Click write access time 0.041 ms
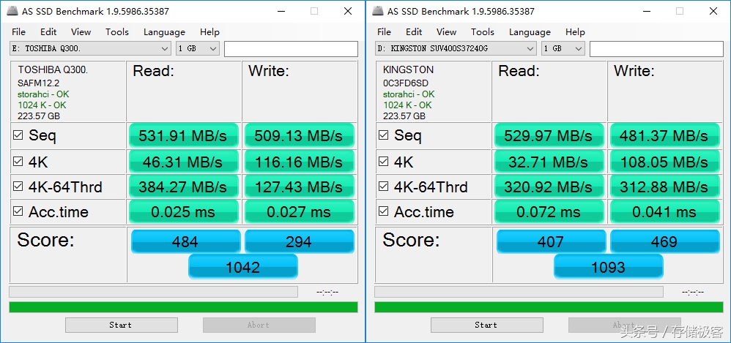Screen dimensions: 731x343 click(664, 212)
